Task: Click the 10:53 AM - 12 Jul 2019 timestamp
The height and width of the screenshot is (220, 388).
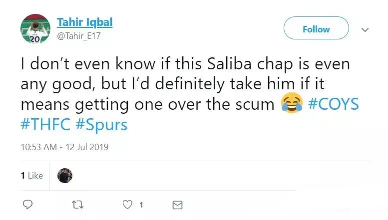Action: (x=64, y=147)
